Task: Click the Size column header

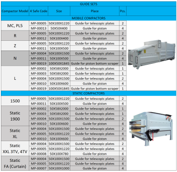Action: pyautogui.click(x=59, y=11)
